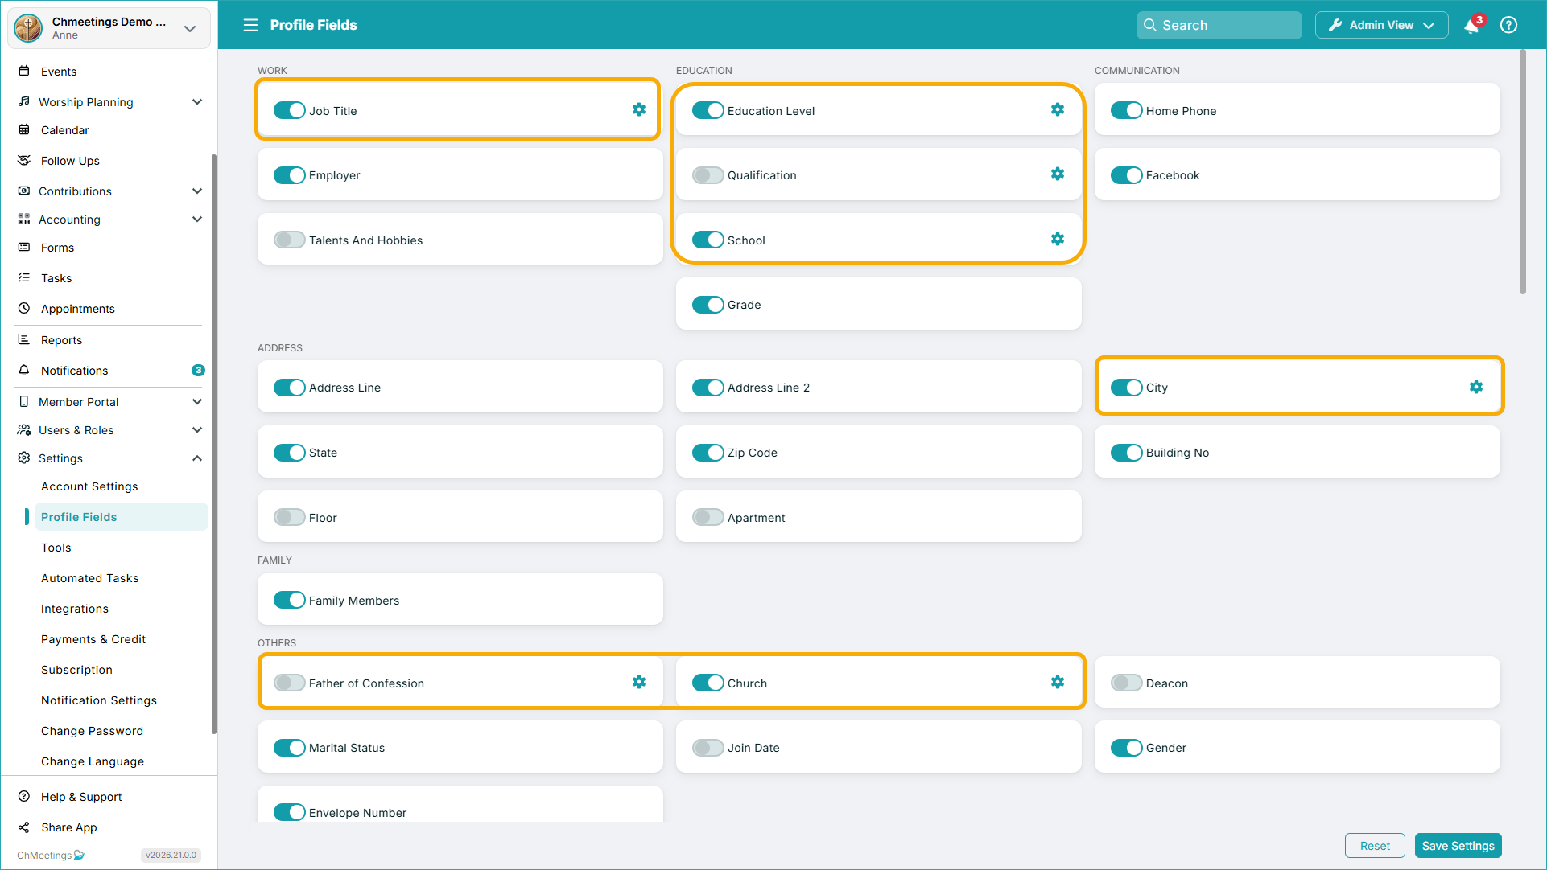Open Integrations settings
This screenshot has height=870, width=1547.
(75, 609)
